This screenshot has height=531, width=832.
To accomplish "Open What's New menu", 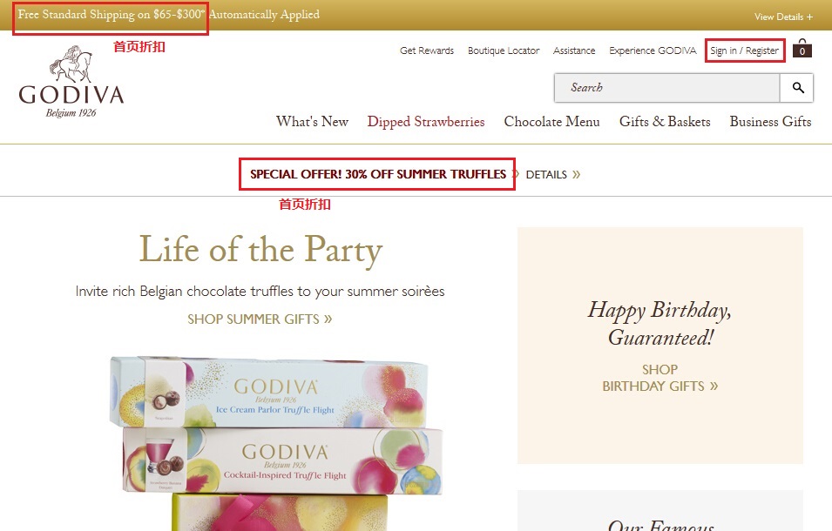I will 312,121.
